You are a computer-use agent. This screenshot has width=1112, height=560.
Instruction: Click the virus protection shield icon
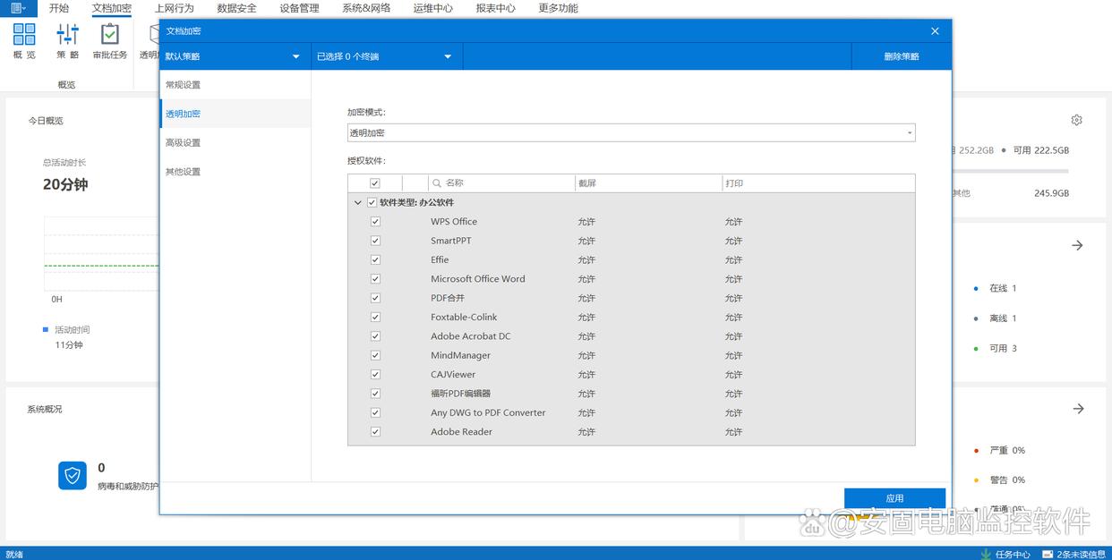click(73, 475)
